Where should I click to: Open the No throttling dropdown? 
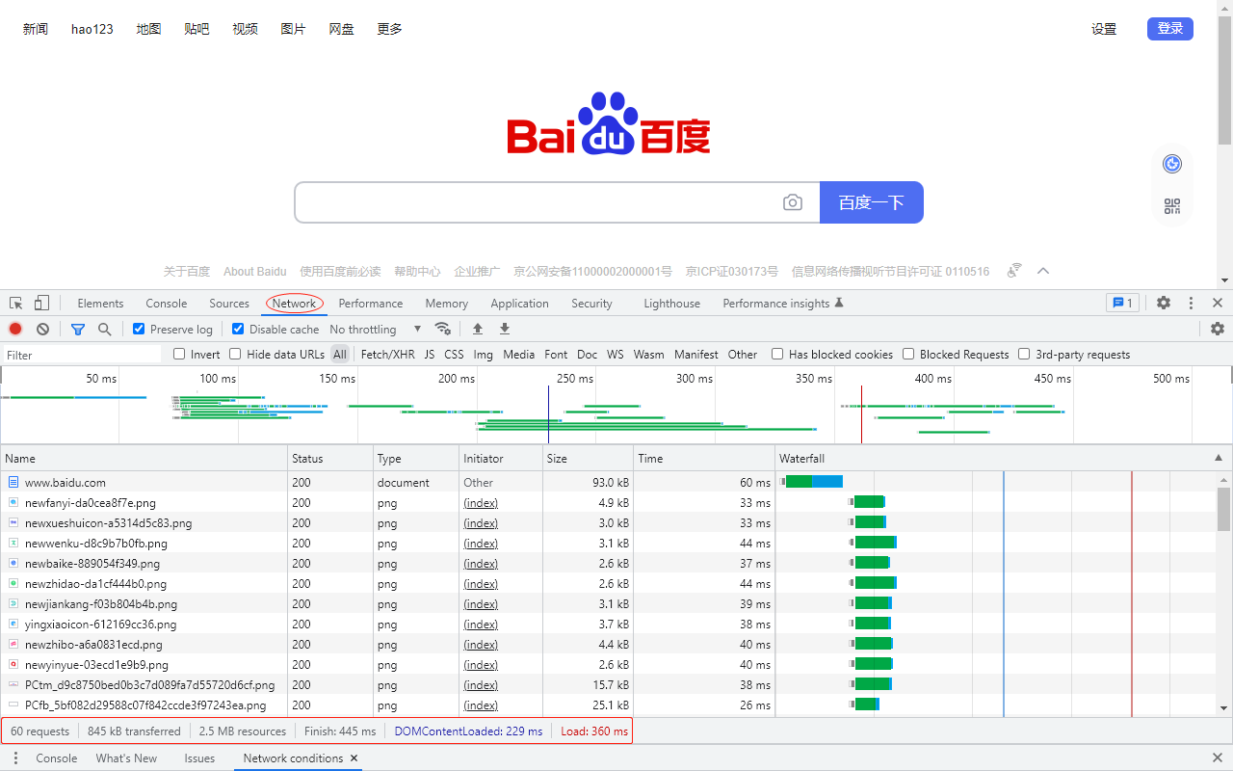click(x=376, y=329)
